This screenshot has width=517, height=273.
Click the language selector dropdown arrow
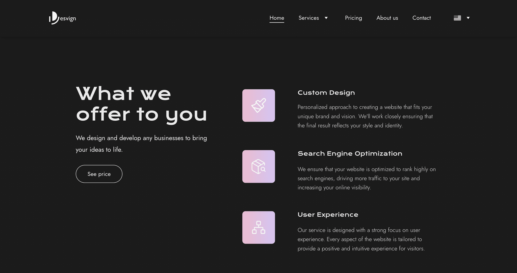pyautogui.click(x=468, y=17)
